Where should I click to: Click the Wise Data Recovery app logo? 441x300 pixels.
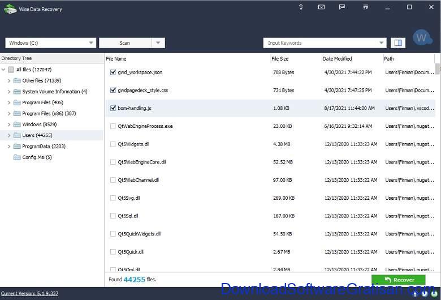click(x=10, y=9)
